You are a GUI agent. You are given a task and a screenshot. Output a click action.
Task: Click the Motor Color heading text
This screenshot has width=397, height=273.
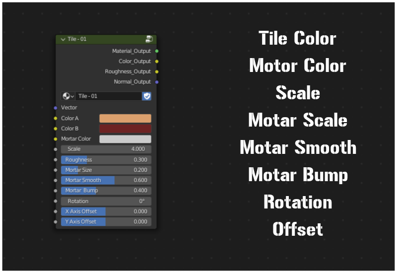(x=298, y=66)
